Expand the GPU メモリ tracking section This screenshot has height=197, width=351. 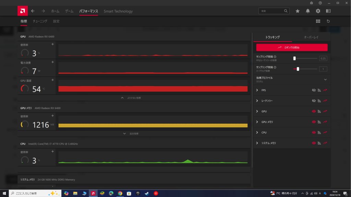point(257,122)
